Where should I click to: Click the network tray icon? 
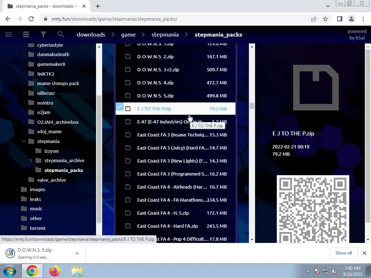(x=326, y=271)
